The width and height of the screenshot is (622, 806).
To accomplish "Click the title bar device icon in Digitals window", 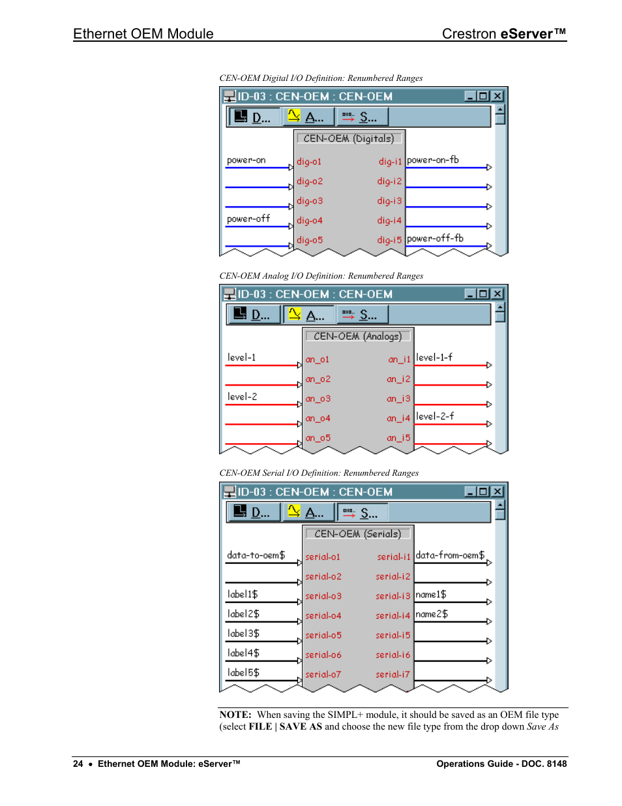I will pos(230,97).
